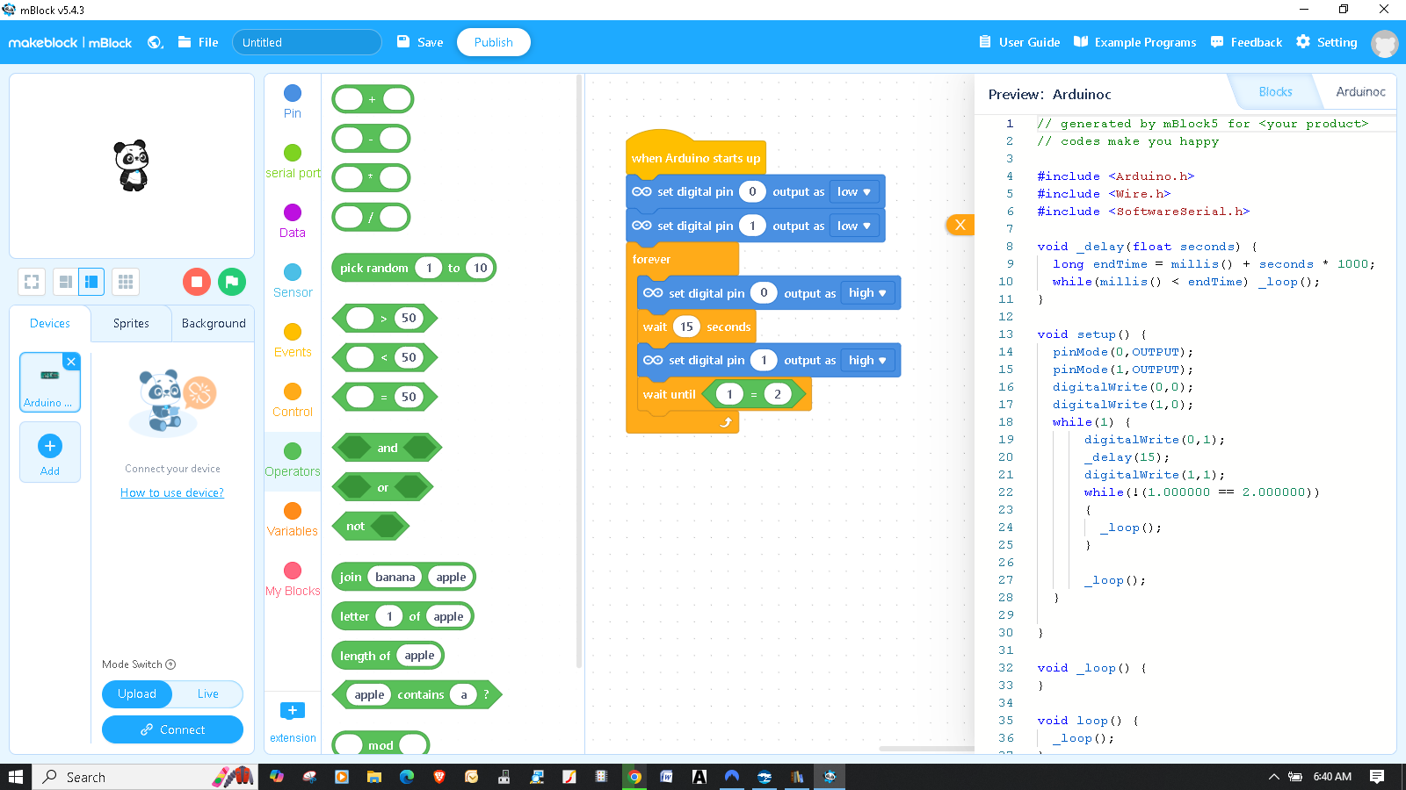Open Example Programs
This screenshot has width=1406, height=790.
click(1135, 42)
